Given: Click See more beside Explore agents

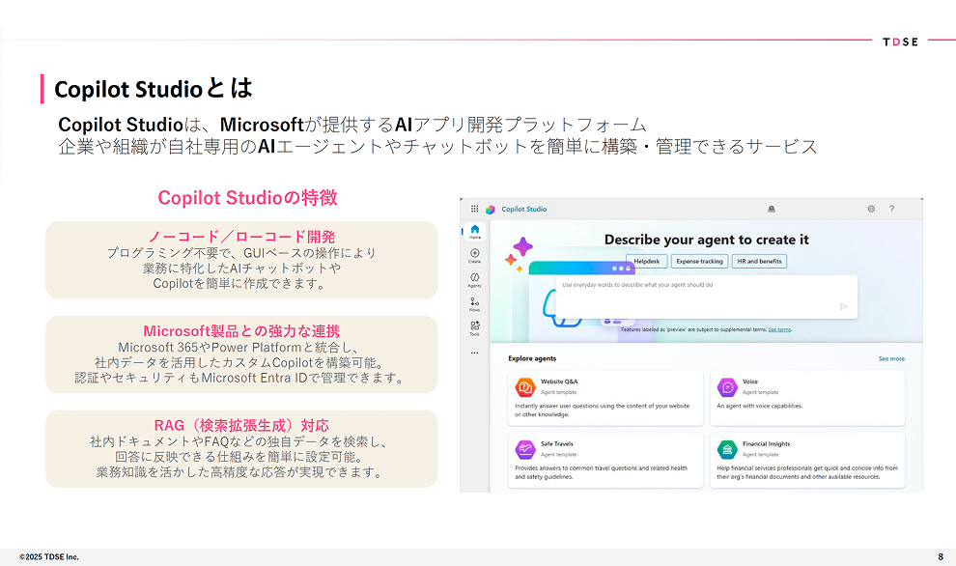Looking at the screenshot, I should pos(890,358).
